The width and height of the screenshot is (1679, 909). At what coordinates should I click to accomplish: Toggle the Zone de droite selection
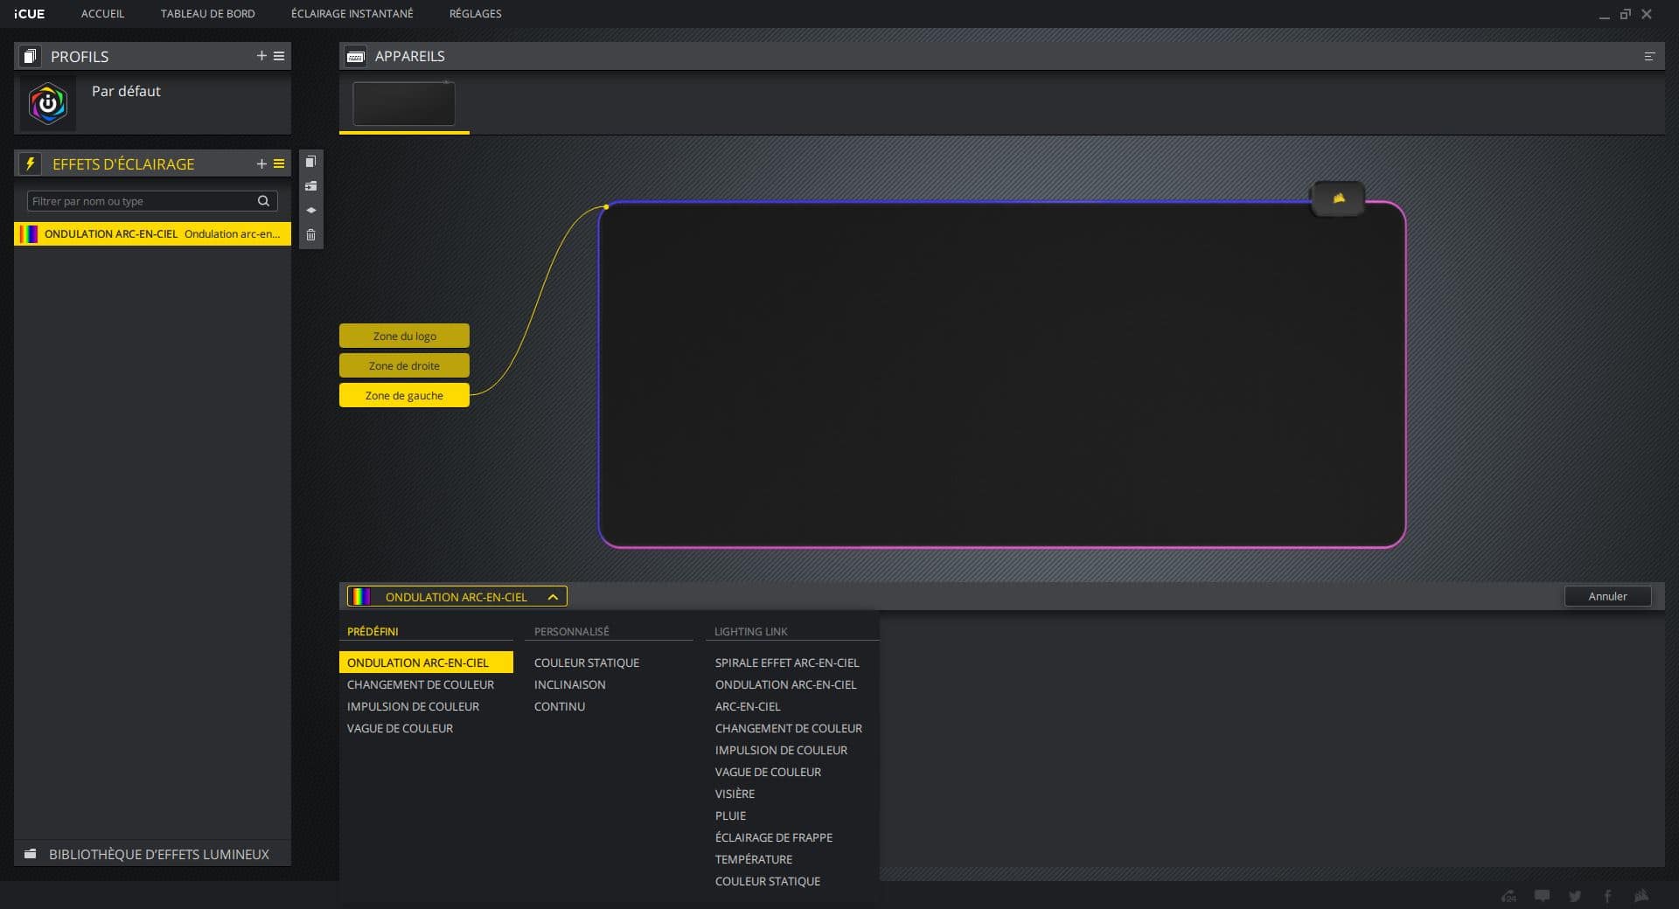404,365
